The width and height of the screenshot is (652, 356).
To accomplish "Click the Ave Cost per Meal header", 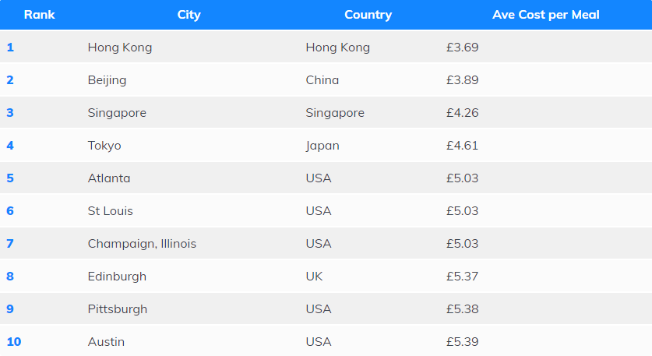I will pyautogui.click(x=546, y=15).
